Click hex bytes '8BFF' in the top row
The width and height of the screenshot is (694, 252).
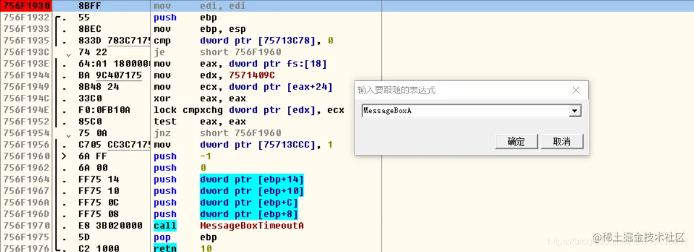[90, 6]
